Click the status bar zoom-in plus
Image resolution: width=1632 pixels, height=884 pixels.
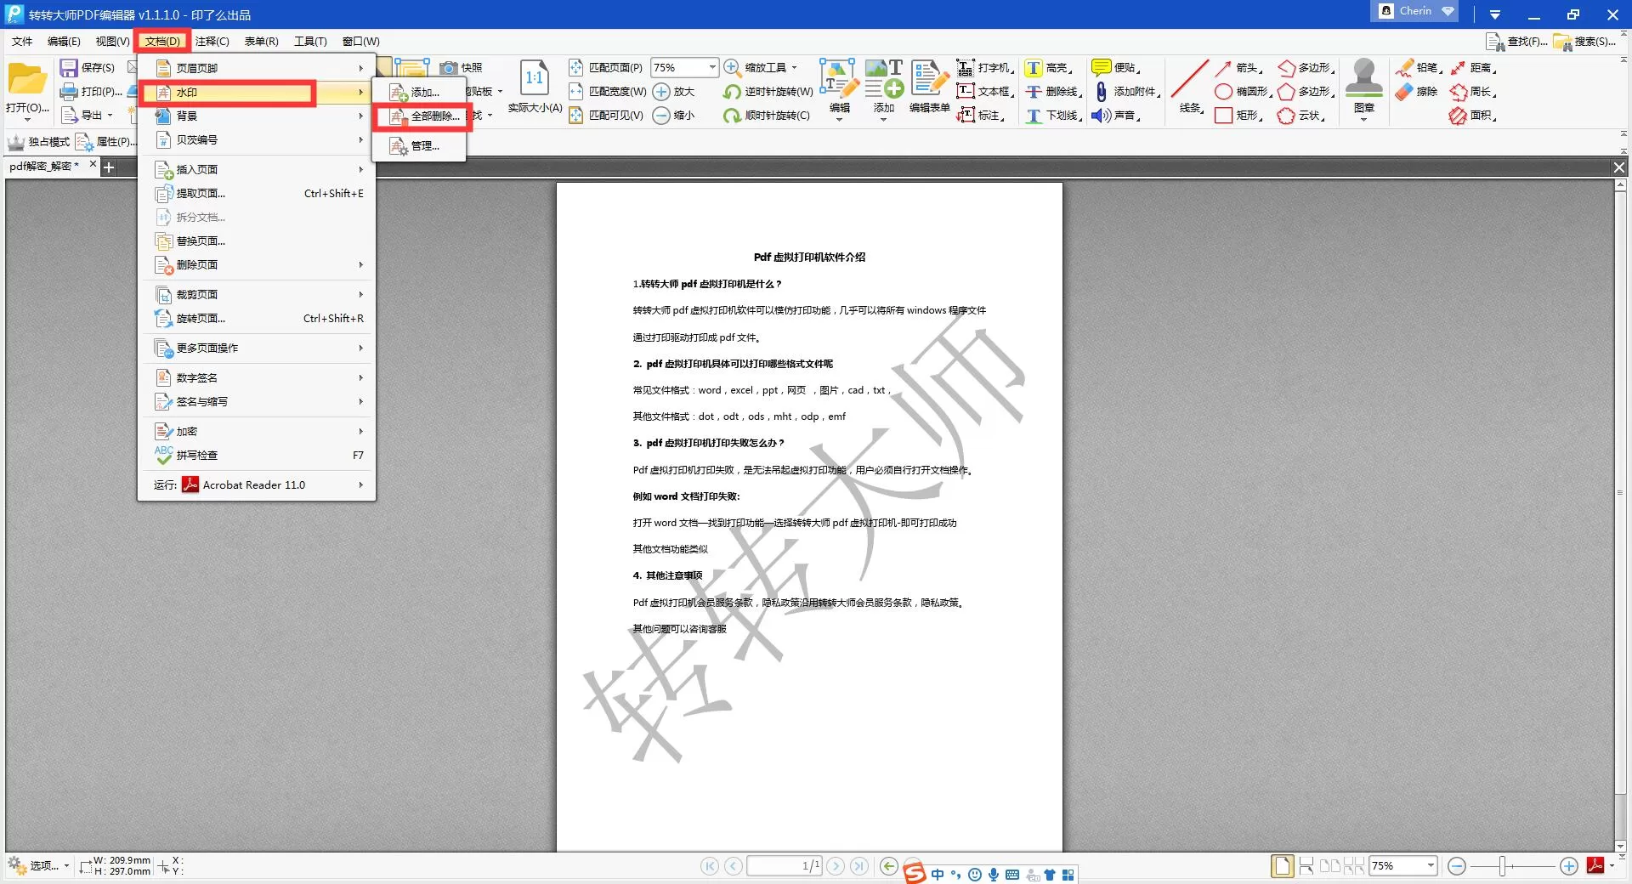[1569, 866]
